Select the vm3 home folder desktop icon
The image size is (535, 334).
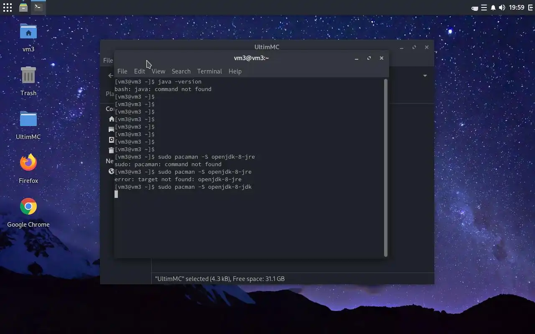pyautogui.click(x=28, y=38)
